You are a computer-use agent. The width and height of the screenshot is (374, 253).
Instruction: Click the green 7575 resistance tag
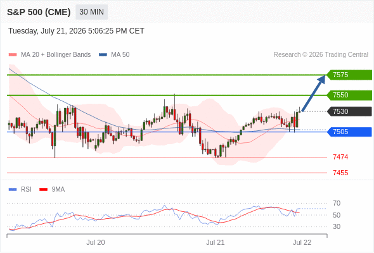(349, 75)
